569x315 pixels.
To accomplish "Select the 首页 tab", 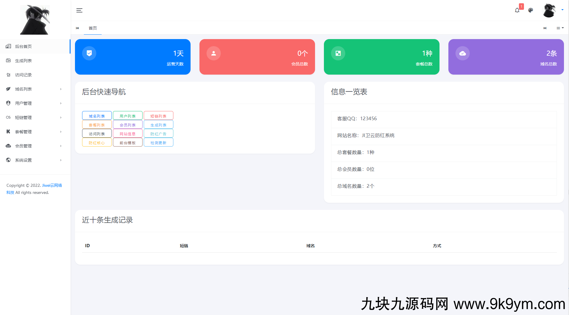I will coord(93,28).
